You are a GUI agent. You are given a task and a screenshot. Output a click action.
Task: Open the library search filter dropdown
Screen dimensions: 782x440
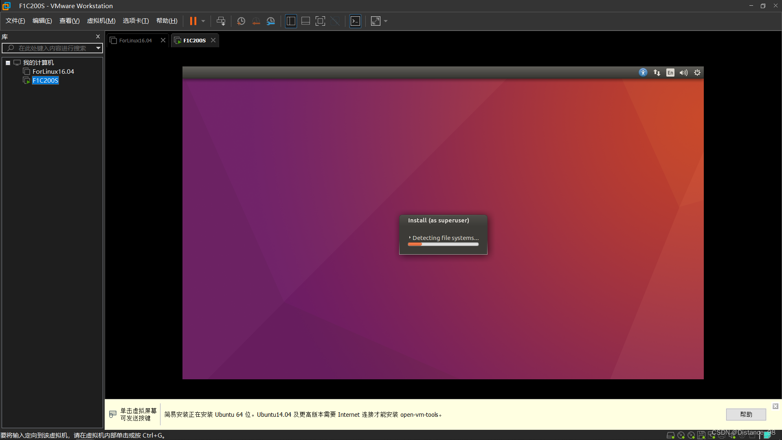coord(98,48)
